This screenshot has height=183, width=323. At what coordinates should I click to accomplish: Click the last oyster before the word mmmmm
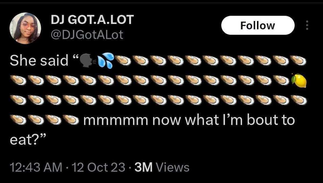point(71,120)
